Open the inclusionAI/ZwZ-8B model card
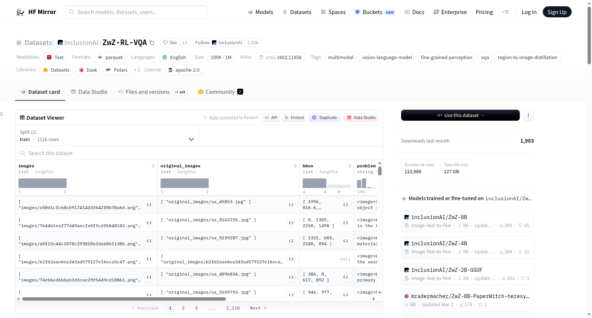 pyautogui.click(x=467, y=221)
